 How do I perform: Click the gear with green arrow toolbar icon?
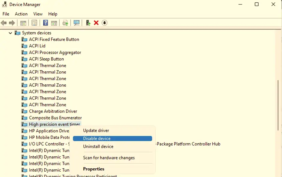[65, 23]
